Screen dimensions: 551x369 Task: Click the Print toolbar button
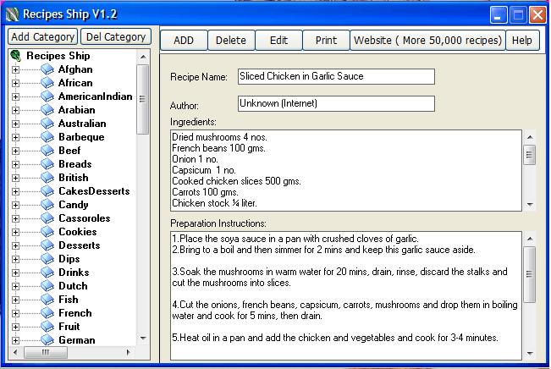tap(326, 40)
